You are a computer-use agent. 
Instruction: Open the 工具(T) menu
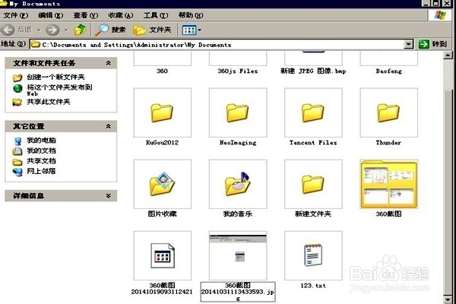point(156,15)
